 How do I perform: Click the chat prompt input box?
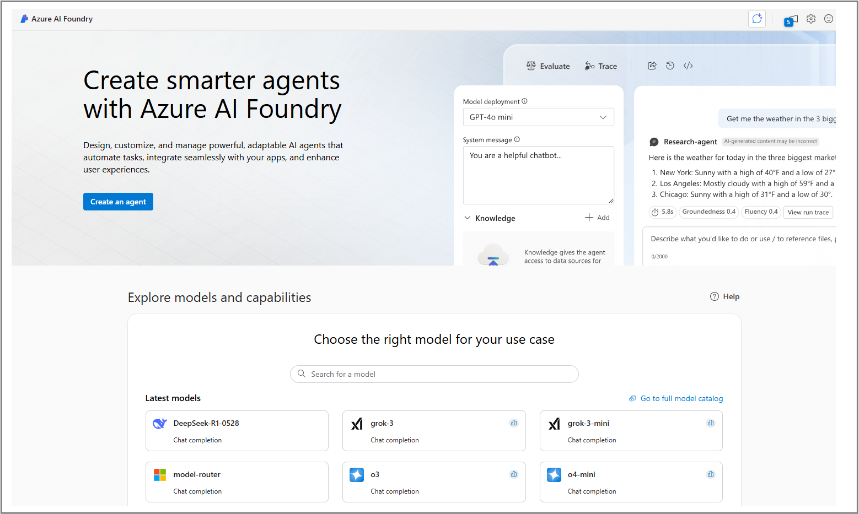(739, 246)
